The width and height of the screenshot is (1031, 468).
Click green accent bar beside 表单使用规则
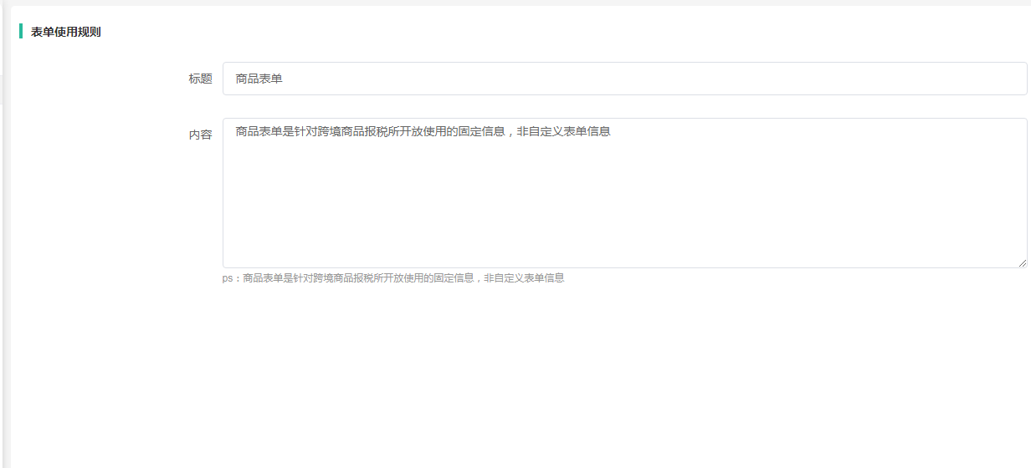pyautogui.click(x=21, y=32)
